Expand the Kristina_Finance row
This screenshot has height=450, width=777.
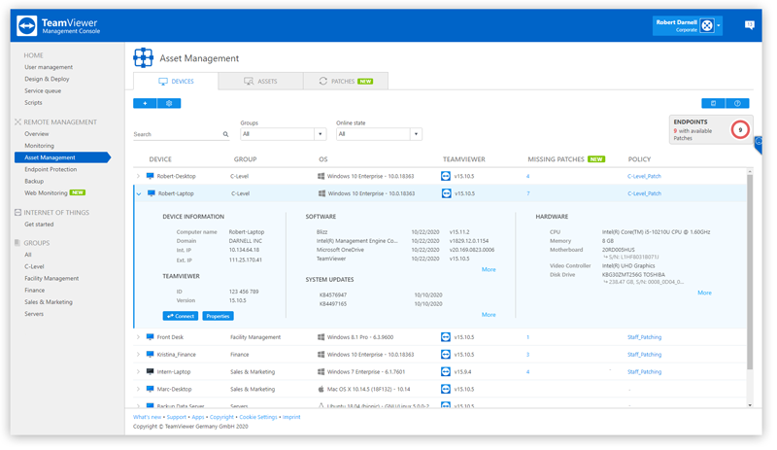(x=138, y=355)
